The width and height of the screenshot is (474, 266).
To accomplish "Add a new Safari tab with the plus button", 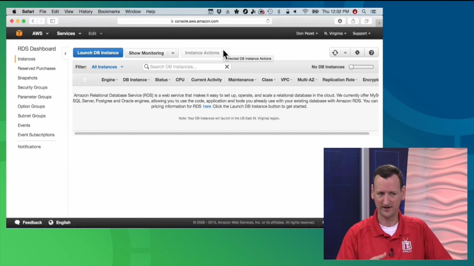I will click(379, 23).
